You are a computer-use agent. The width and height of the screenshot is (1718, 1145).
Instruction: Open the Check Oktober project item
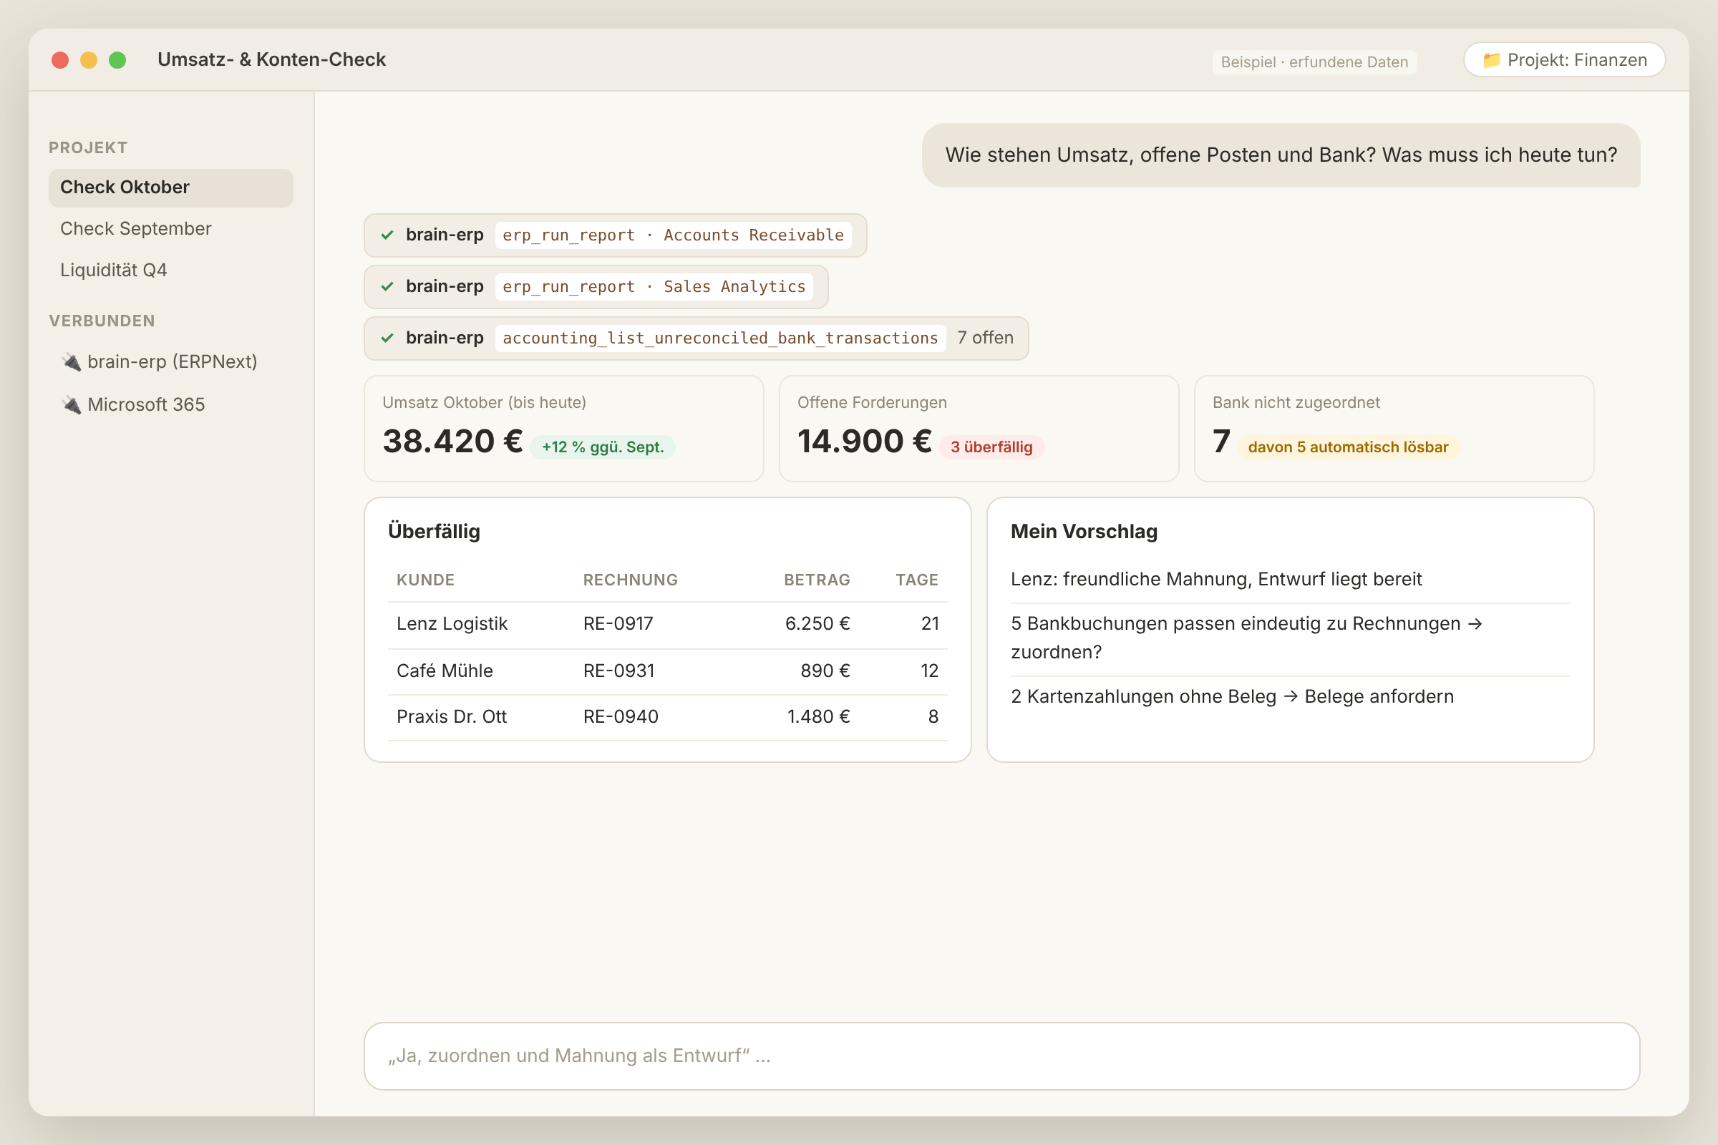pyautogui.click(x=171, y=187)
